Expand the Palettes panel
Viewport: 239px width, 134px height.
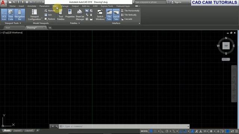[75, 23]
